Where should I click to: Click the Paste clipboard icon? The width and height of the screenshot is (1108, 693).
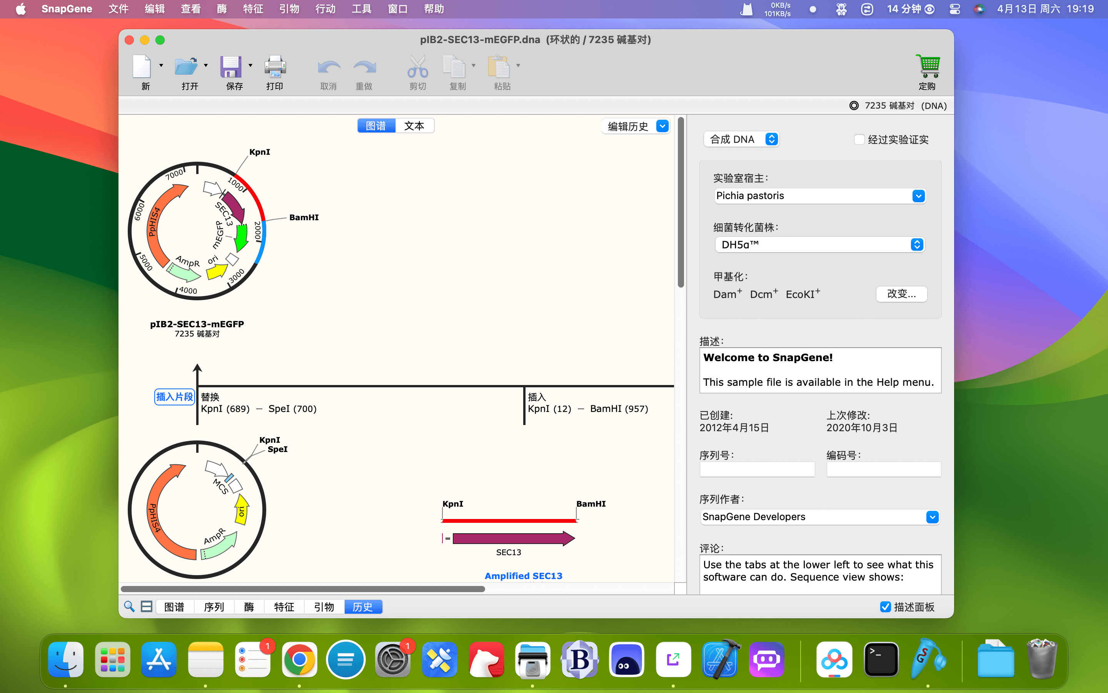tap(499, 67)
